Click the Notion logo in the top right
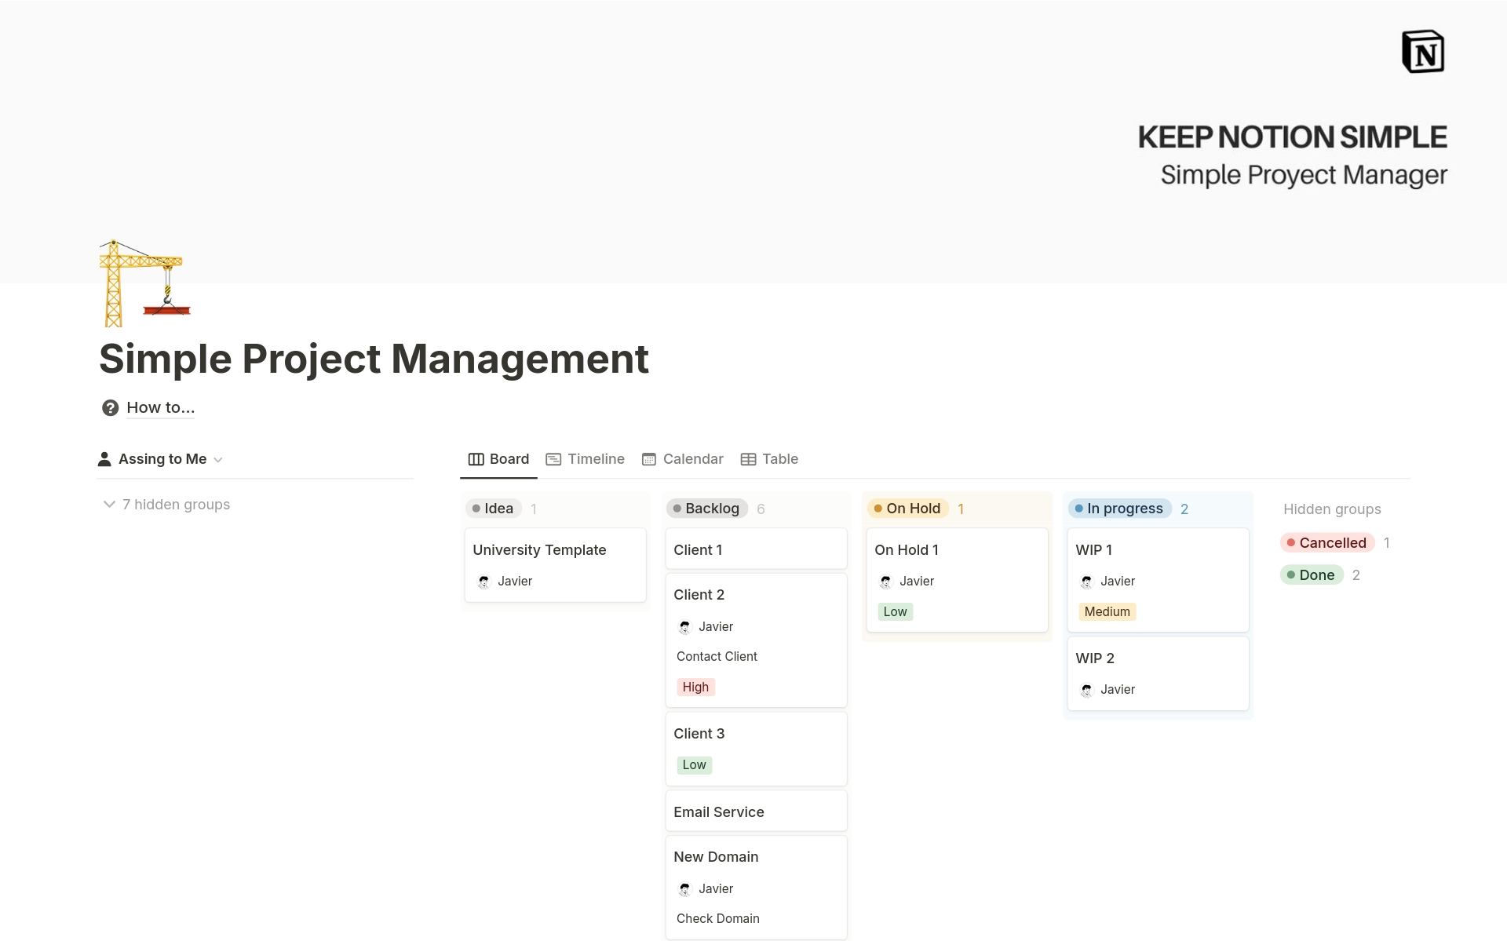Image resolution: width=1507 pixels, height=941 pixels. [x=1423, y=50]
